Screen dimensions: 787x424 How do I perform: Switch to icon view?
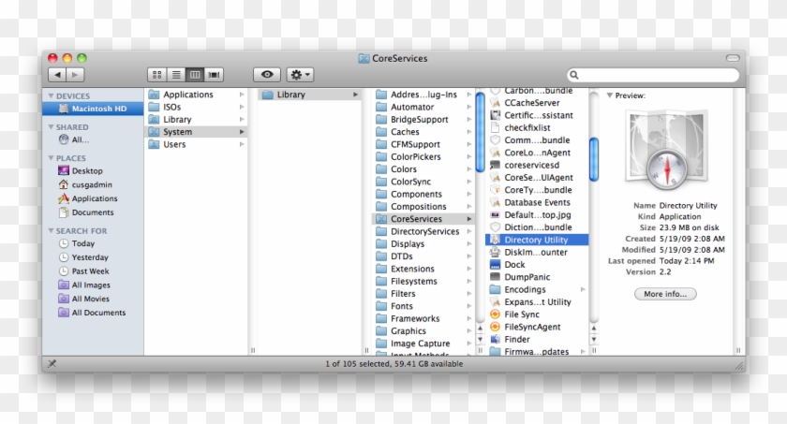coord(157,75)
